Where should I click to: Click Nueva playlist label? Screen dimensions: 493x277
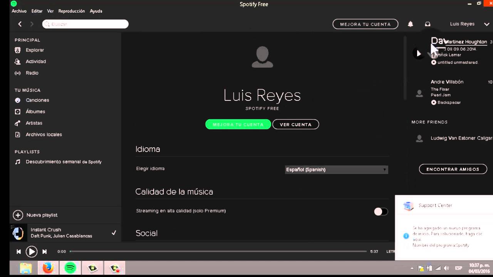click(x=42, y=215)
